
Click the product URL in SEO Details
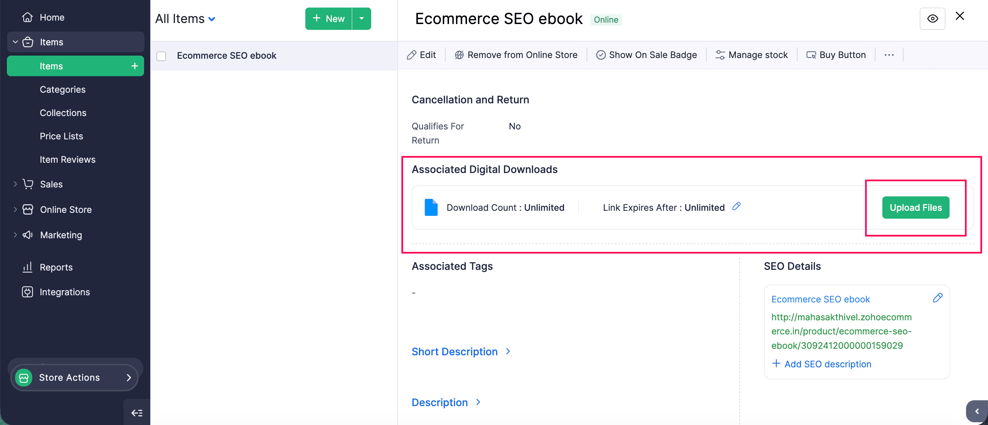[x=841, y=331]
